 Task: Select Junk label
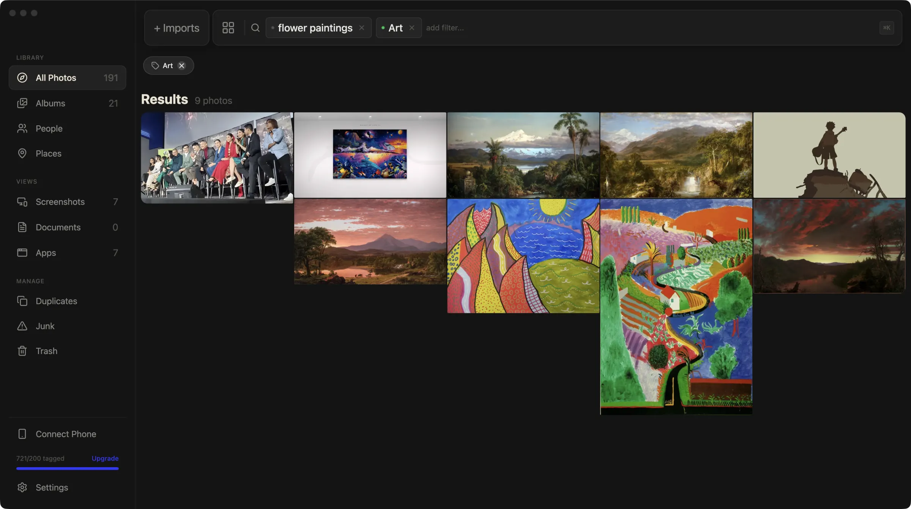(x=45, y=326)
